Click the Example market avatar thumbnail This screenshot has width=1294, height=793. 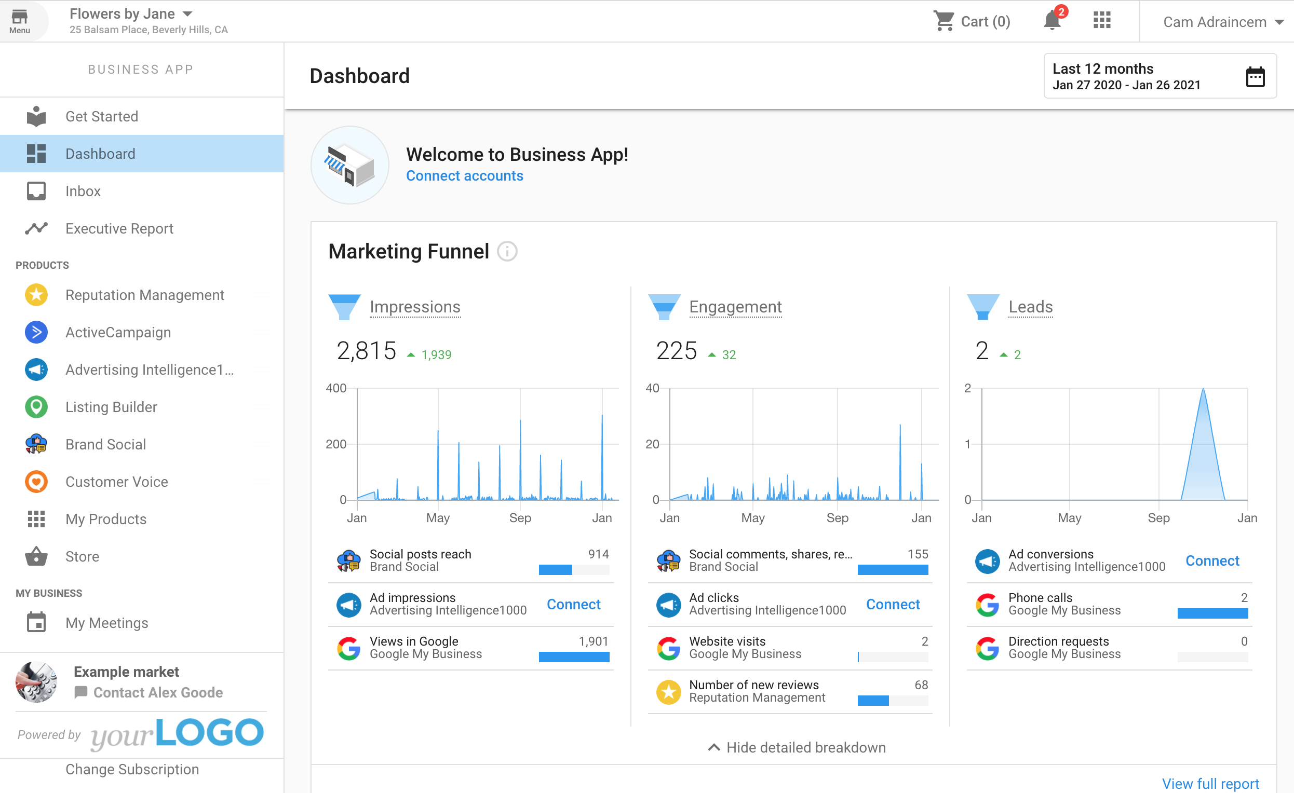point(36,682)
